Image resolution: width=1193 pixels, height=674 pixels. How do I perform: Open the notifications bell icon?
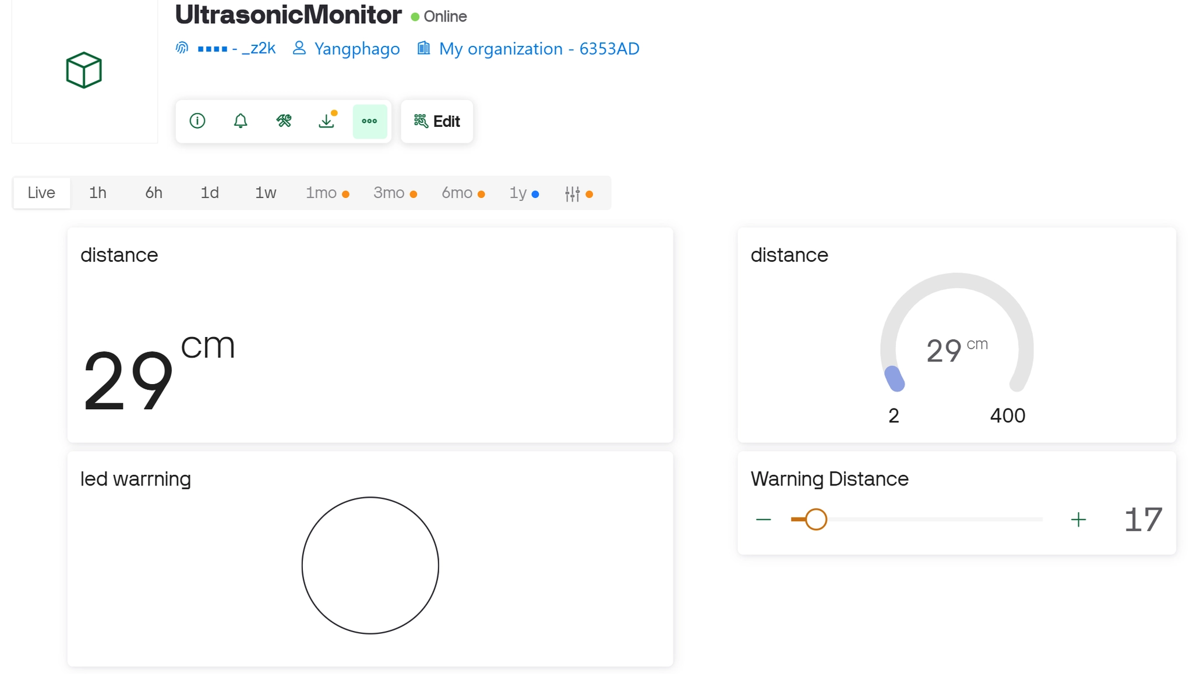241,121
